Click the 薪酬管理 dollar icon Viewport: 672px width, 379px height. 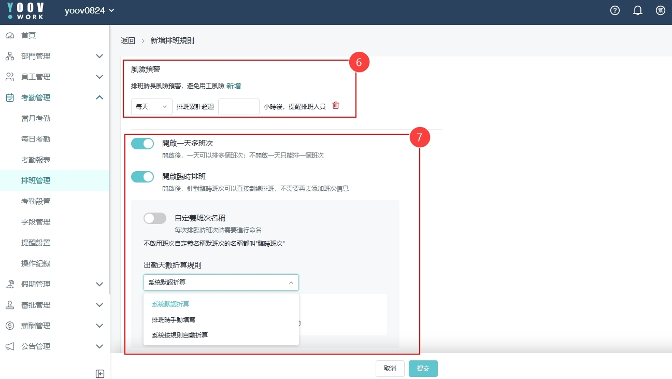tap(10, 326)
